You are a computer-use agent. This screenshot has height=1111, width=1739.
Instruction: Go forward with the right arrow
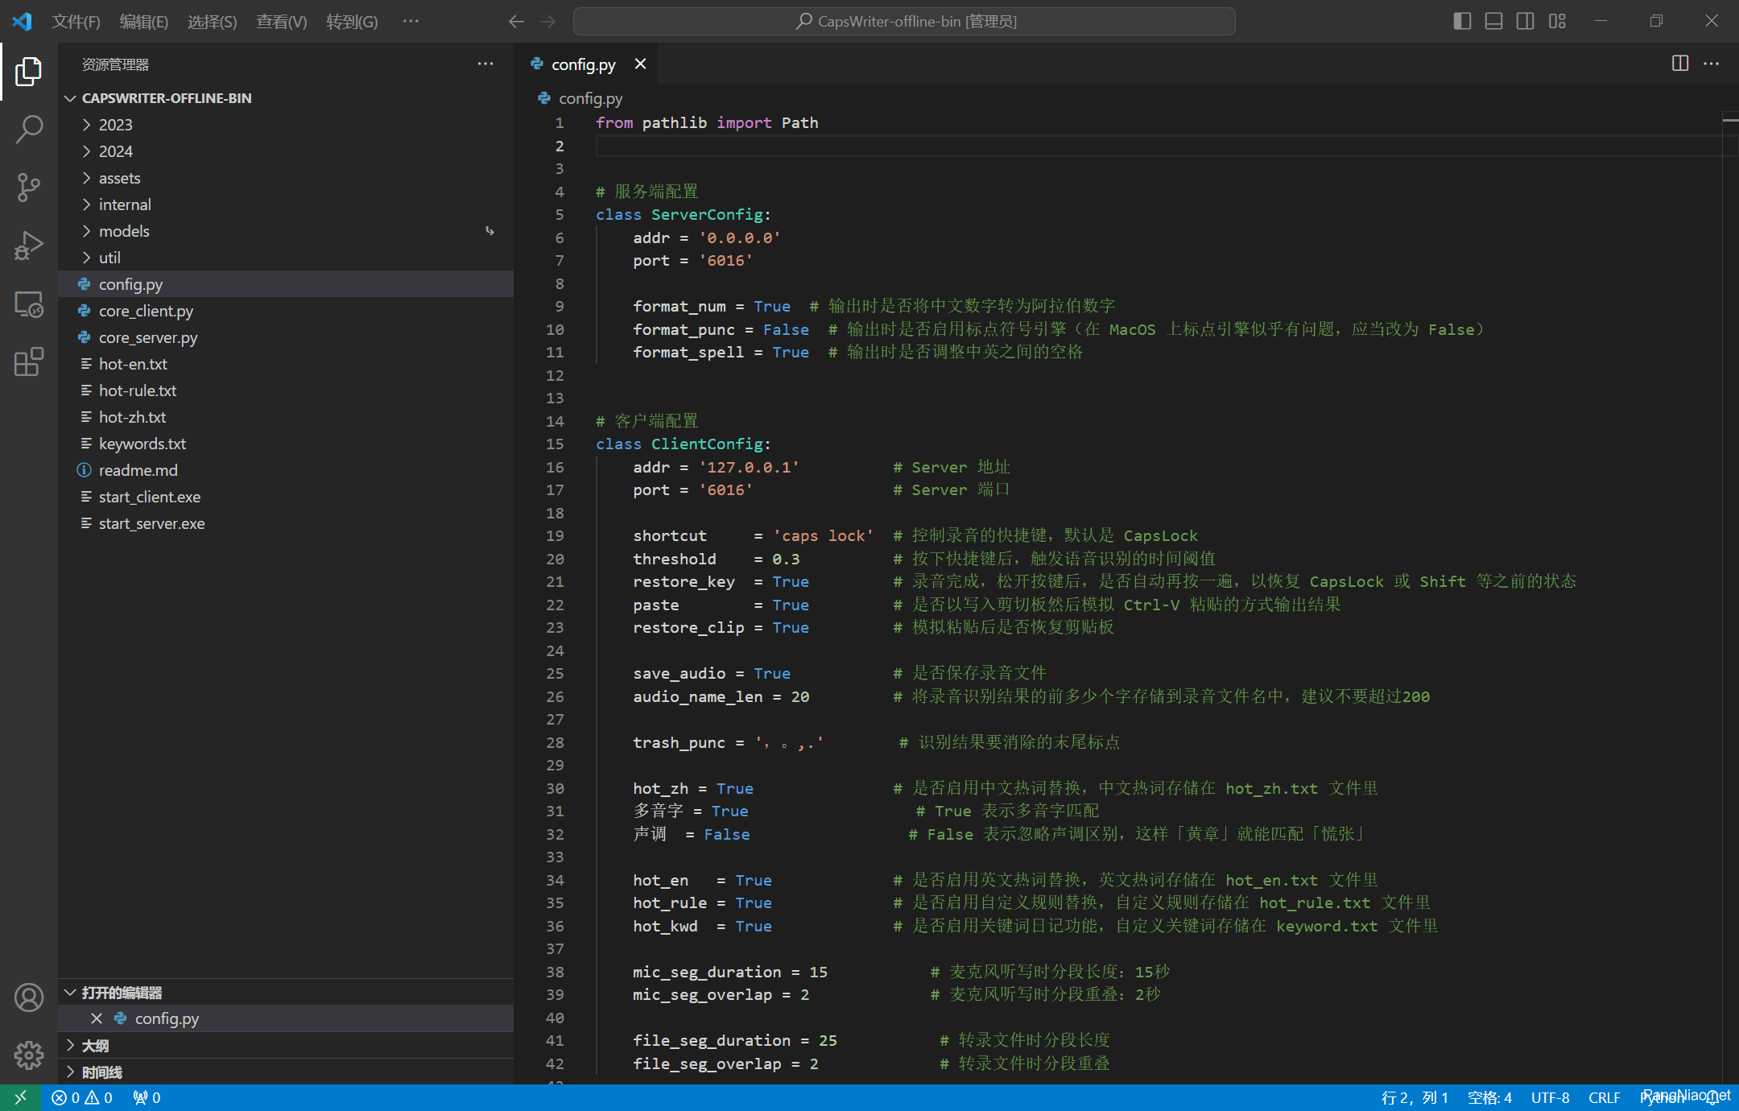(548, 22)
